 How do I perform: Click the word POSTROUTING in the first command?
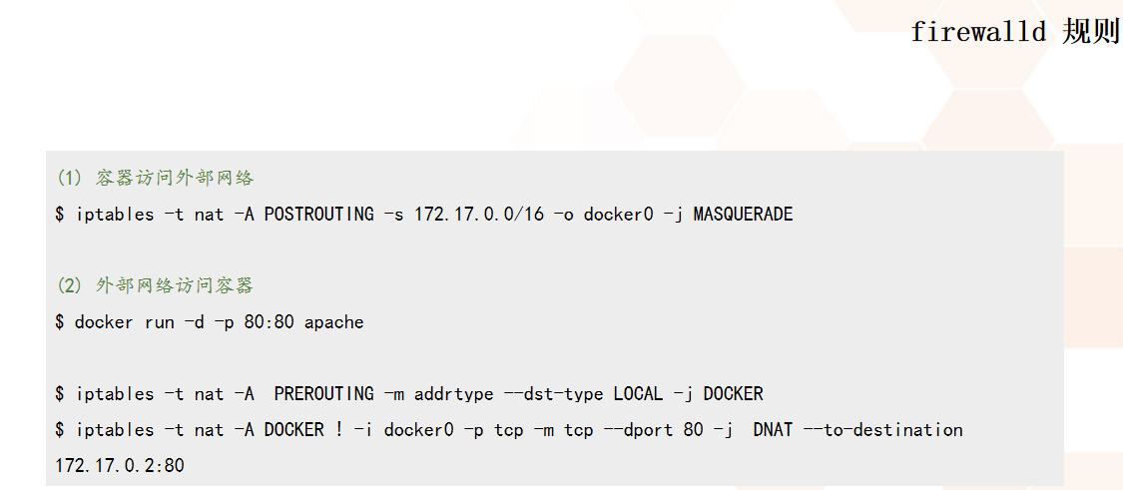pos(319,215)
